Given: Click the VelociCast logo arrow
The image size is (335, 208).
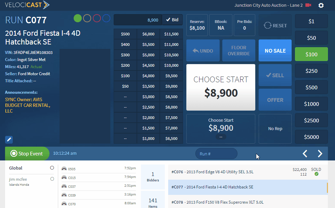Looking at the screenshot, I should pos(46,5).
